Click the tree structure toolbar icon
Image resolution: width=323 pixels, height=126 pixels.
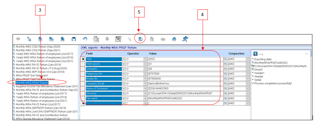[x=29, y=39]
